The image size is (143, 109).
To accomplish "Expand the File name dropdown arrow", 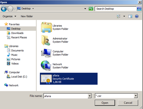I will coord(90,96).
